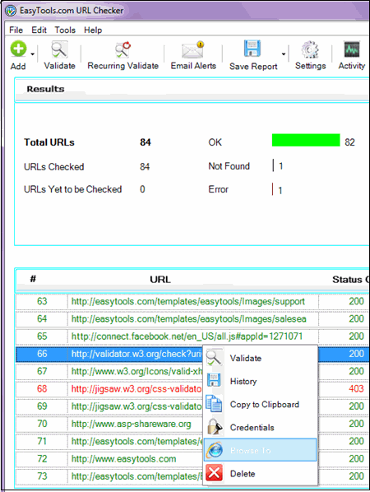Click the Save Report floppy disk icon
This screenshot has width=370, height=492.
coord(252,49)
